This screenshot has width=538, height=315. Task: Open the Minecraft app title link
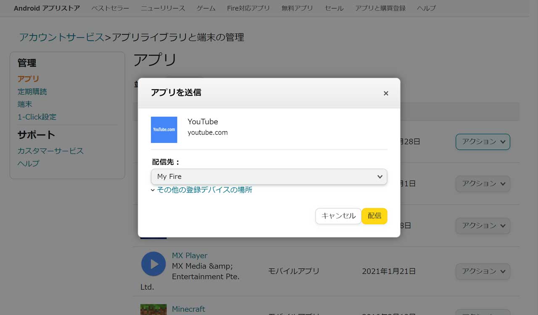pyautogui.click(x=189, y=309)
